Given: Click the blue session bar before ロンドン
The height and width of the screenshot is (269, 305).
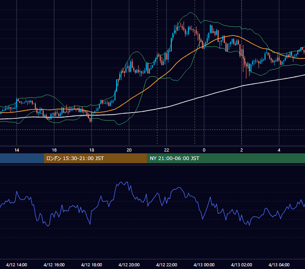Looking at the screenshot, I should pos(22,158).
